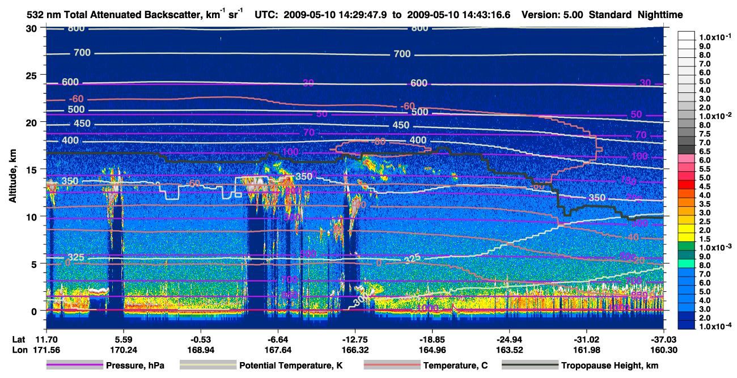Click color scale label '1.0x10-2'
This screenshot has width=737, height=378.
pyautogui.click(x=714, y=116)
